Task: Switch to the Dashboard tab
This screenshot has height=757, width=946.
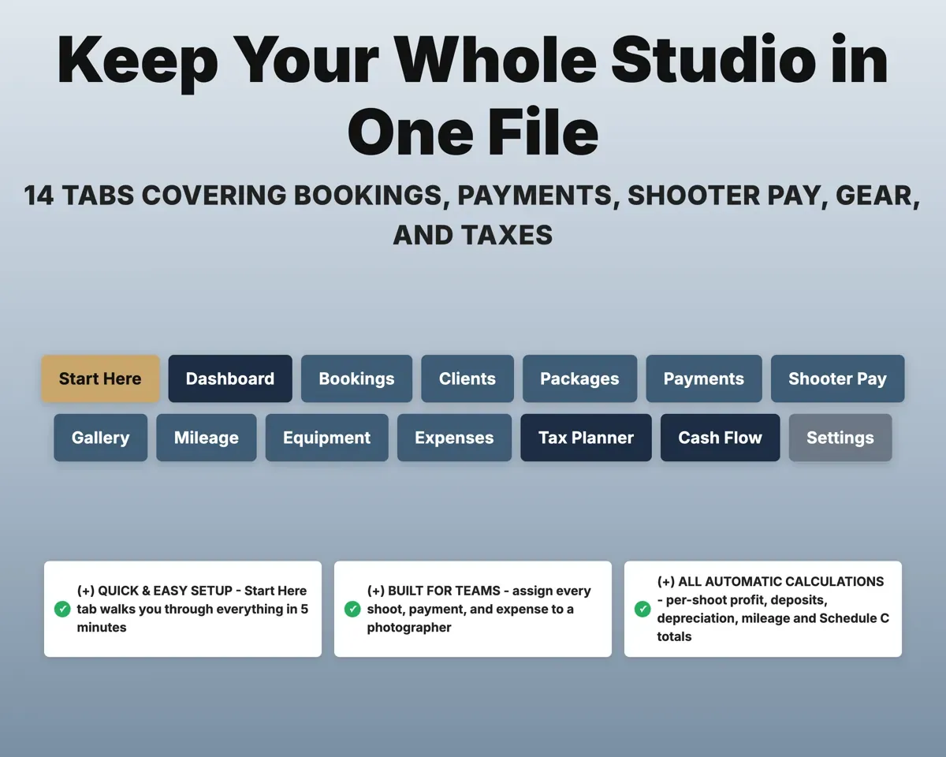Action: (x=230, y=378)
